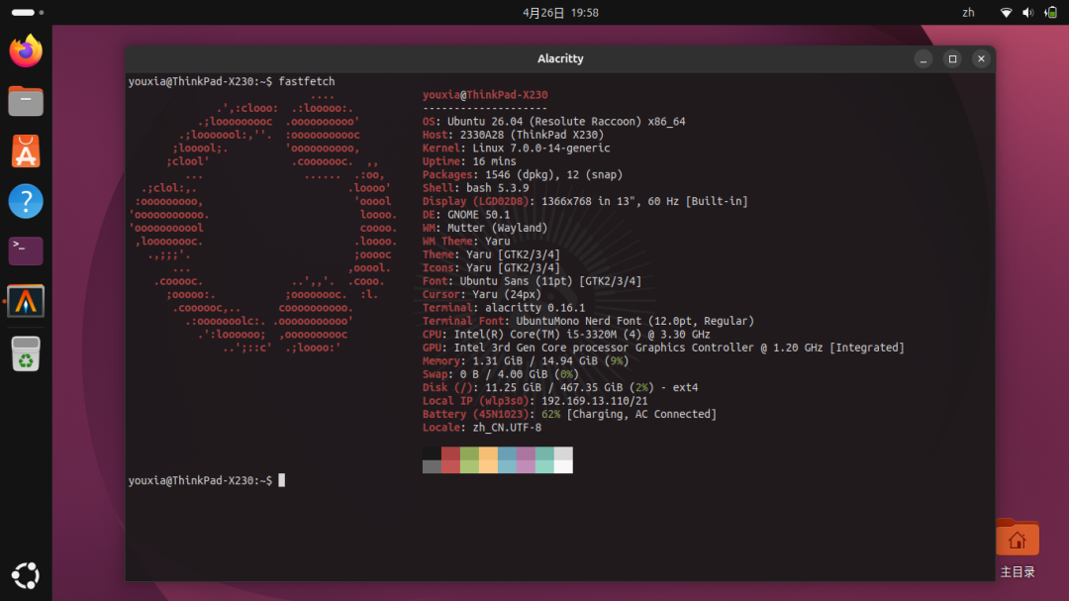1069x601 pixels.
Task: Open the Help question mark icon
Action: tap(26, 201)
